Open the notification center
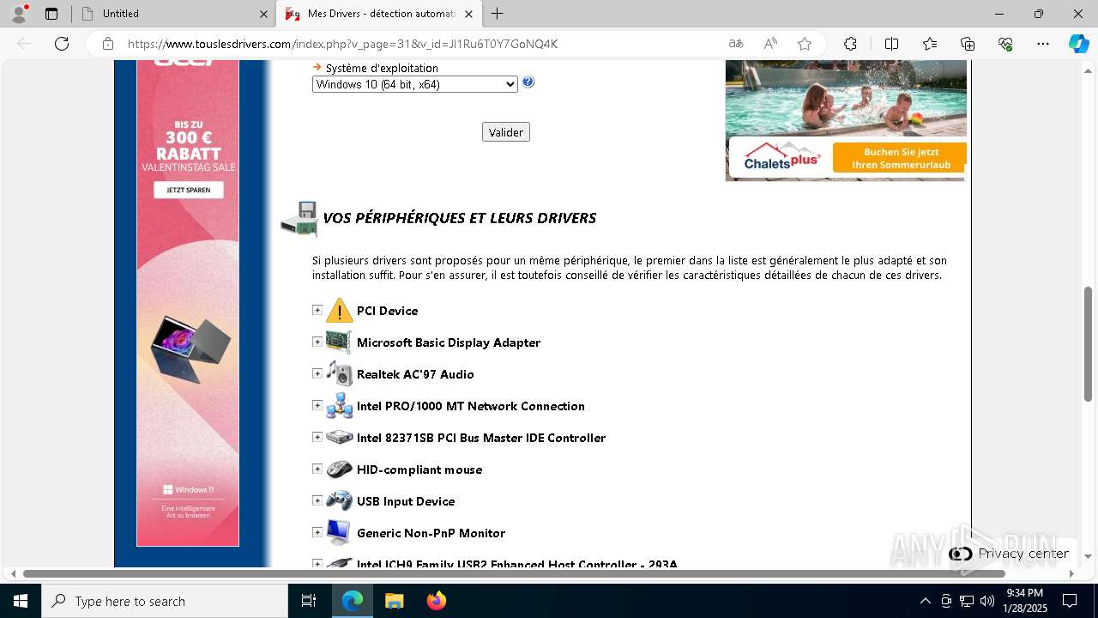 1070,601
